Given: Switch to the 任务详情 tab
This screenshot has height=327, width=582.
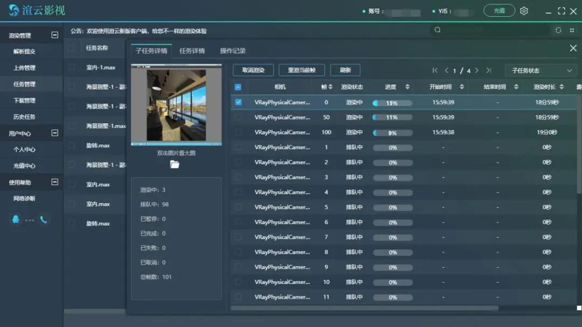Looking at the screenshot, I should 192,51.
